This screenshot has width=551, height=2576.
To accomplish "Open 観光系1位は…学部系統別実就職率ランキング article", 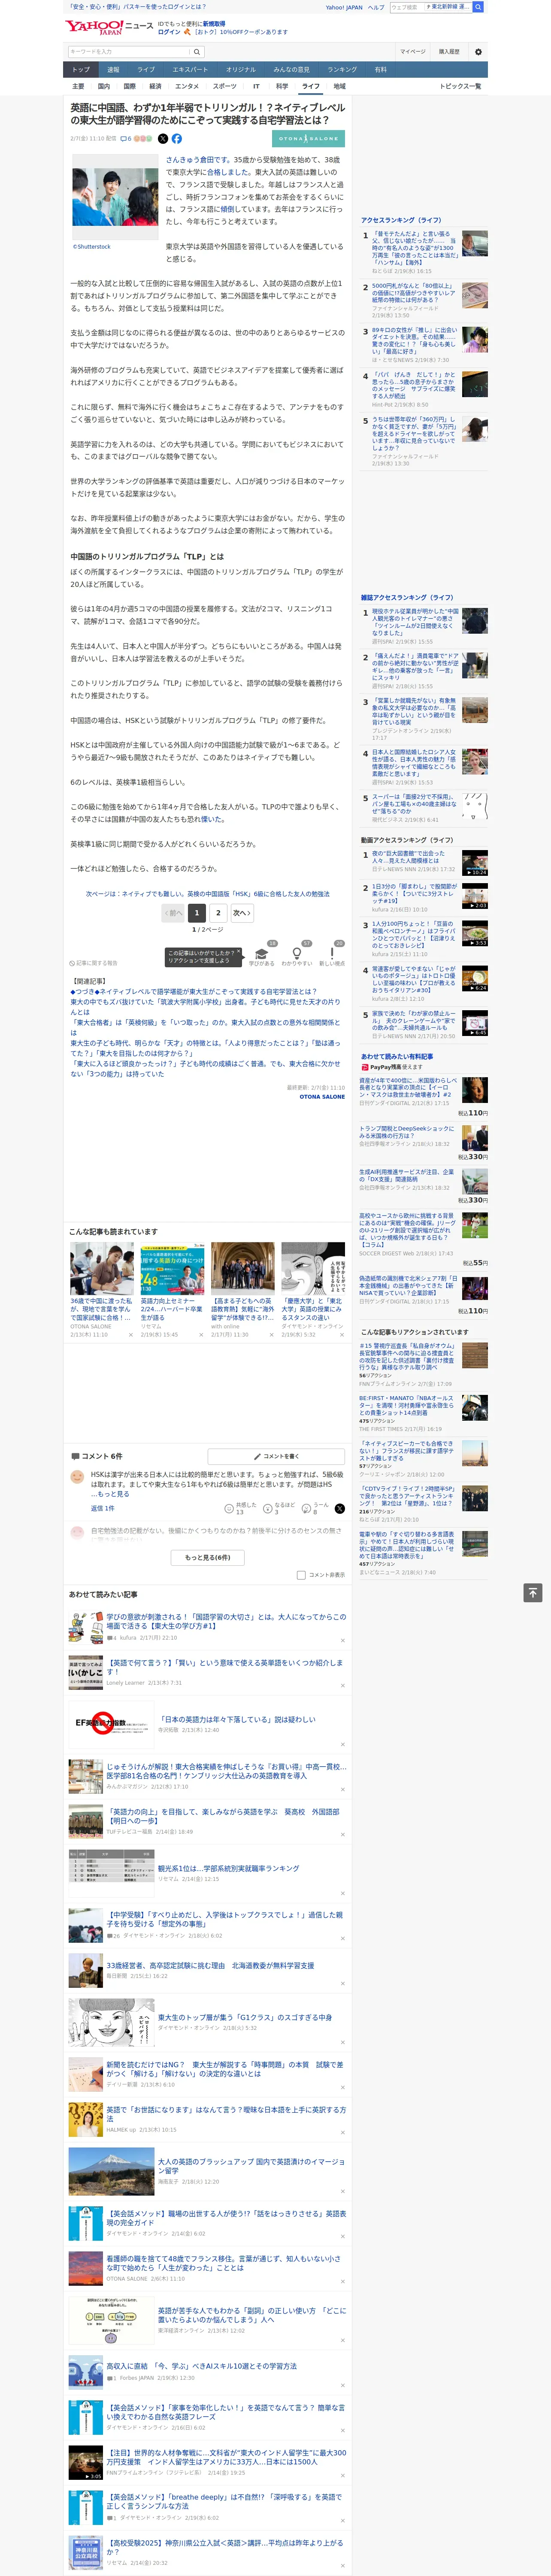I will (x=228, y=1868).
